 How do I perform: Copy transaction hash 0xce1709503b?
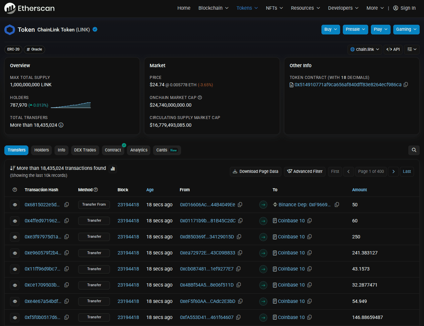point(67,285)
